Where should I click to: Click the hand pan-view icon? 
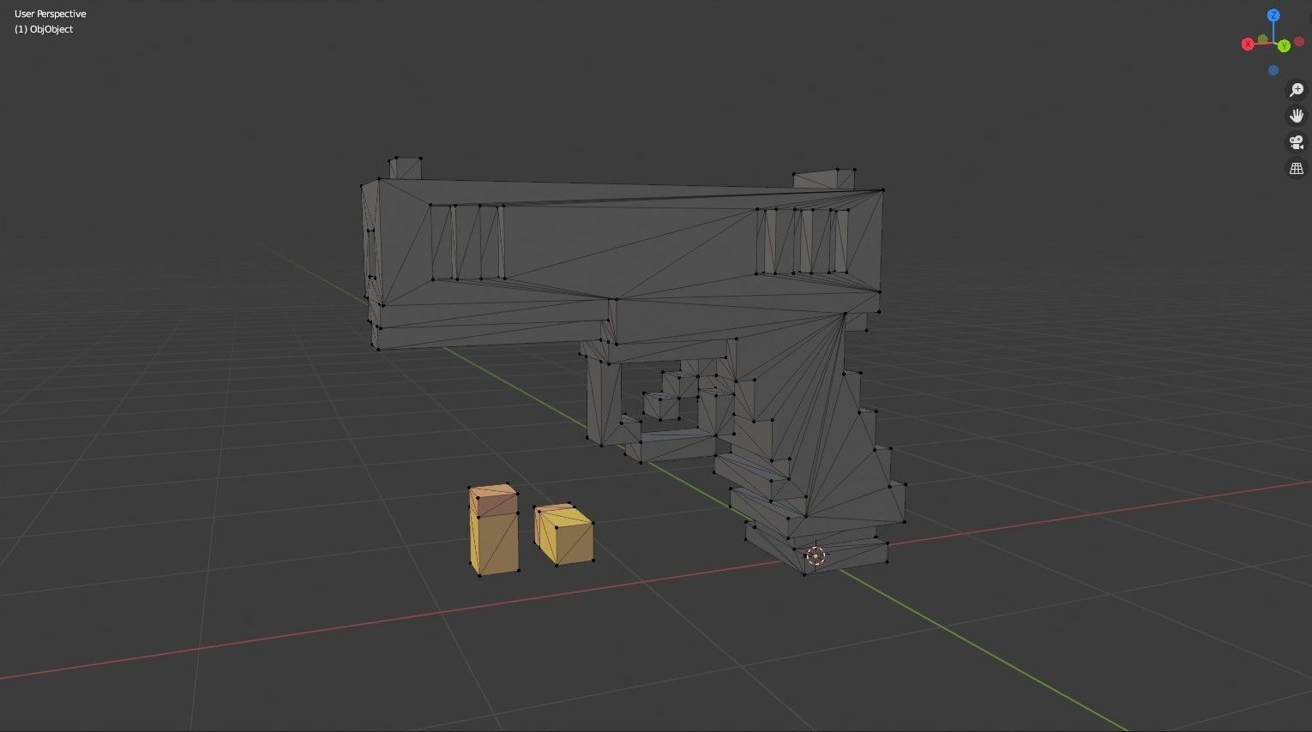[1297, 116]
